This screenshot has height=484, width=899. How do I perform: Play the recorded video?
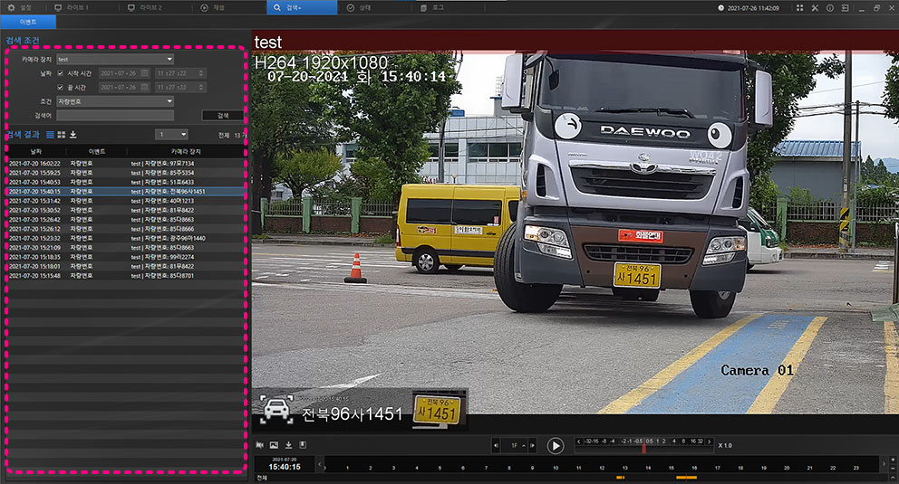555,446
